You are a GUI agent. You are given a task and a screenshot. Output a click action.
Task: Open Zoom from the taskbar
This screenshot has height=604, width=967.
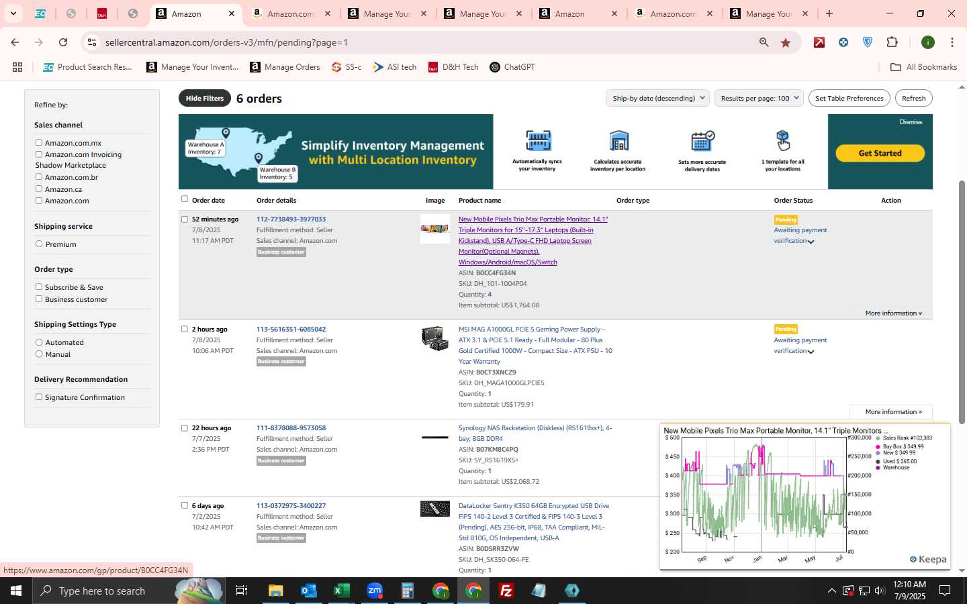pyautogui.click(x=375, y=591)
